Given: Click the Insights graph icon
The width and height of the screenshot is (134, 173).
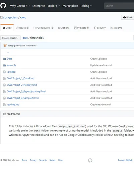Looking at the screenshot, I should 111,28.
